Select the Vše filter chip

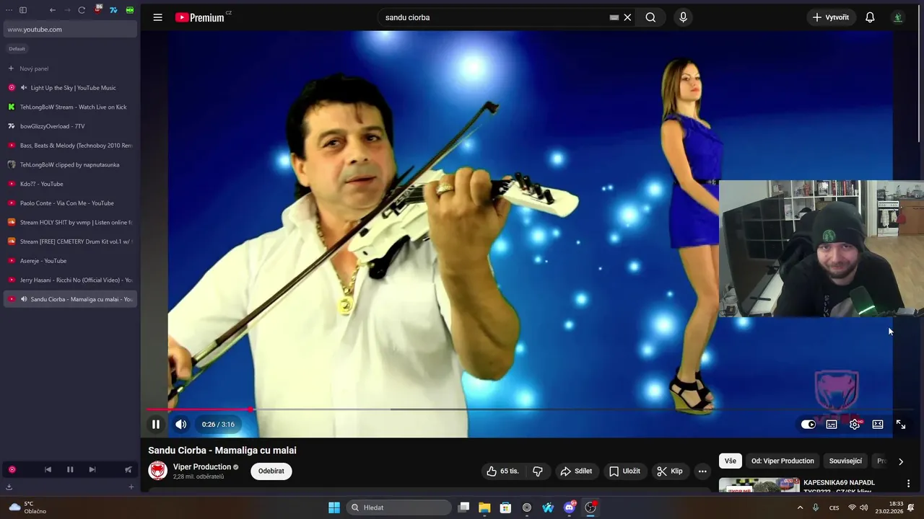tap(731, 461)
